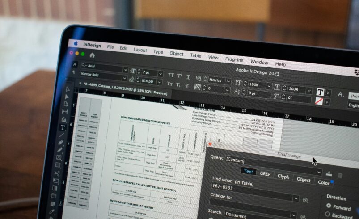359x219 pixels.
Task: Select the Gap tool
Action: (65, 112)
